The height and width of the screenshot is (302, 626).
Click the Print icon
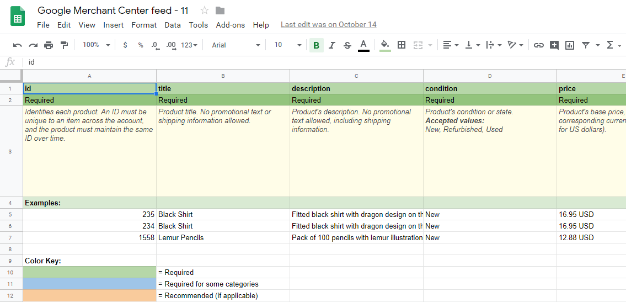coord(49,45)
